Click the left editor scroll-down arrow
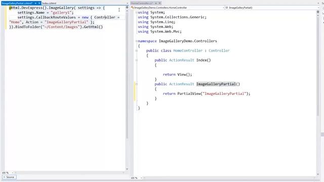324x182 pixels. [127, 169]
